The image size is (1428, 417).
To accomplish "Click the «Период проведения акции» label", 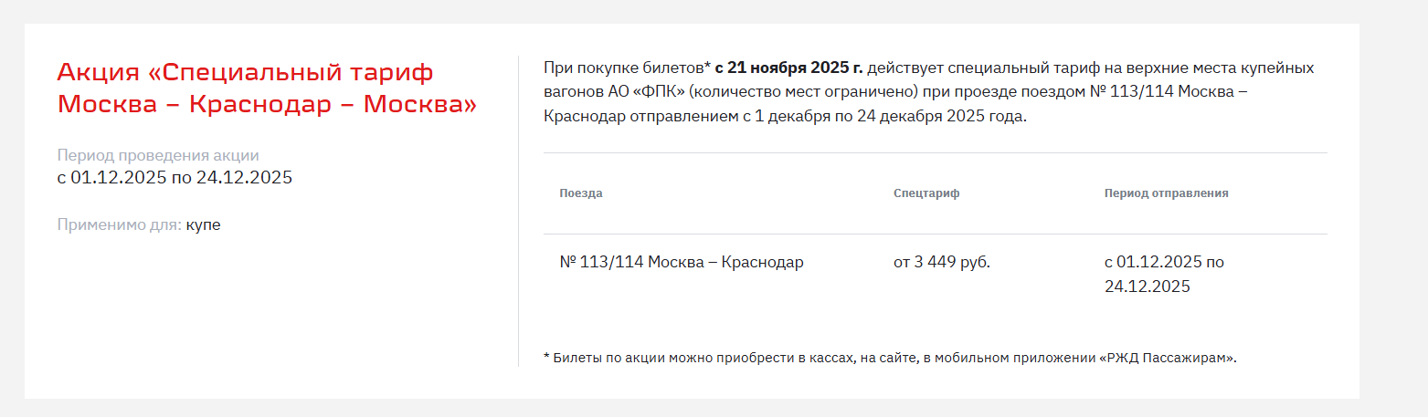I will (x=158, y=155).
